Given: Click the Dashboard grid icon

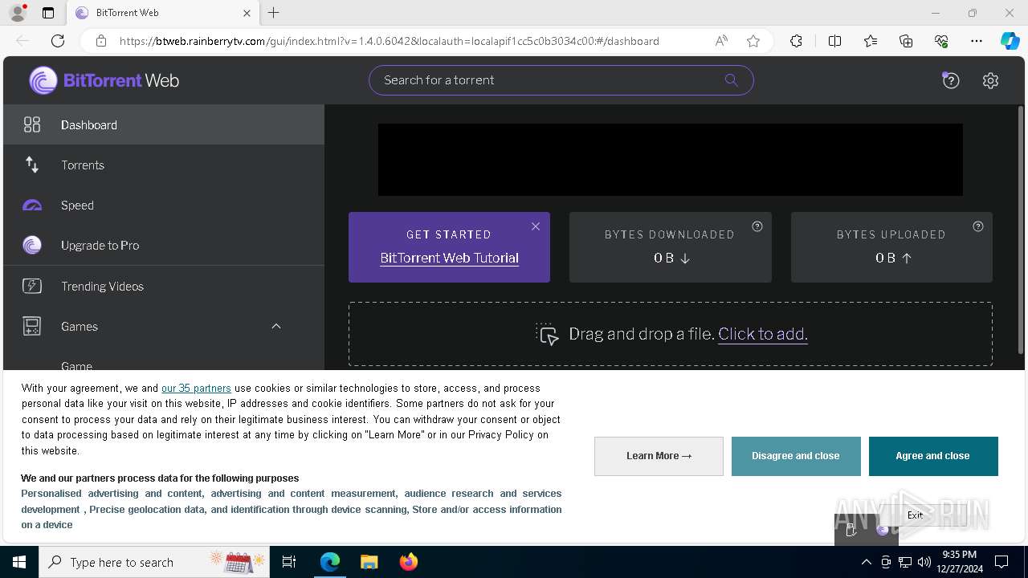Looking at the screenshot, I should pos(32,124).
